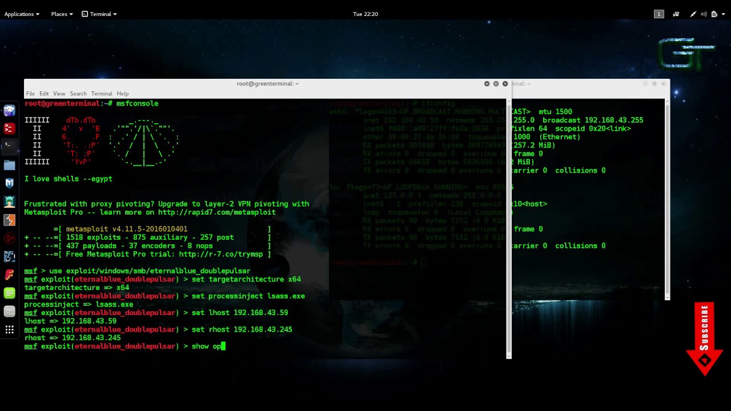Click 'mtu 1500' in background terminal
This screenshot has width=731, height=411.
tap(555, 112)
